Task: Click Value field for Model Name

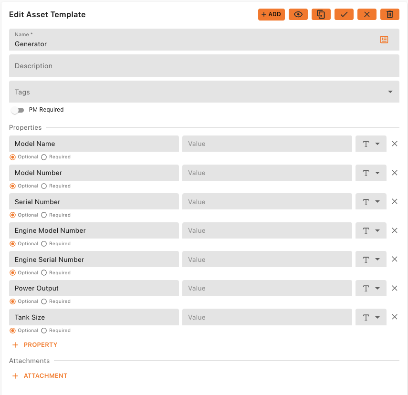Action: coord(267,144)
